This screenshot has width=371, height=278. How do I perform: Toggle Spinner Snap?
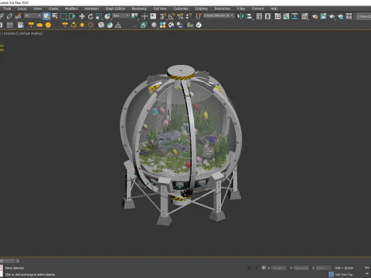coord(189,16)
